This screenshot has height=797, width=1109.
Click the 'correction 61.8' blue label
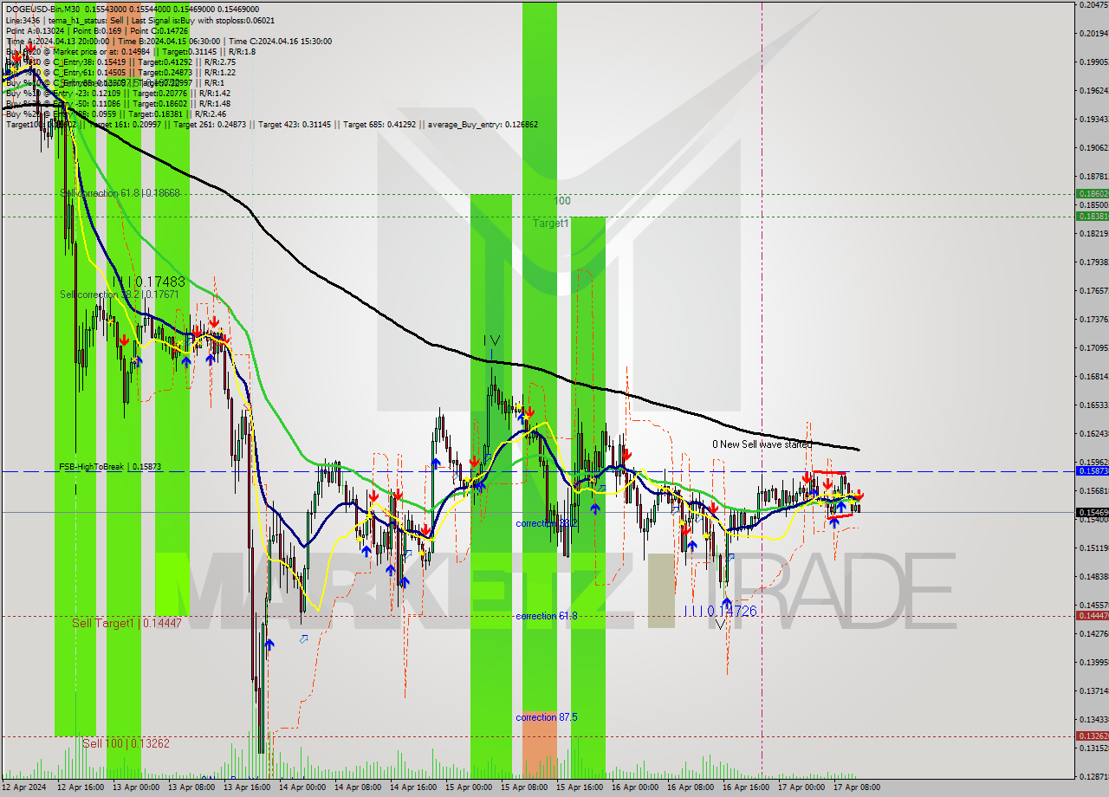[547, 616]
